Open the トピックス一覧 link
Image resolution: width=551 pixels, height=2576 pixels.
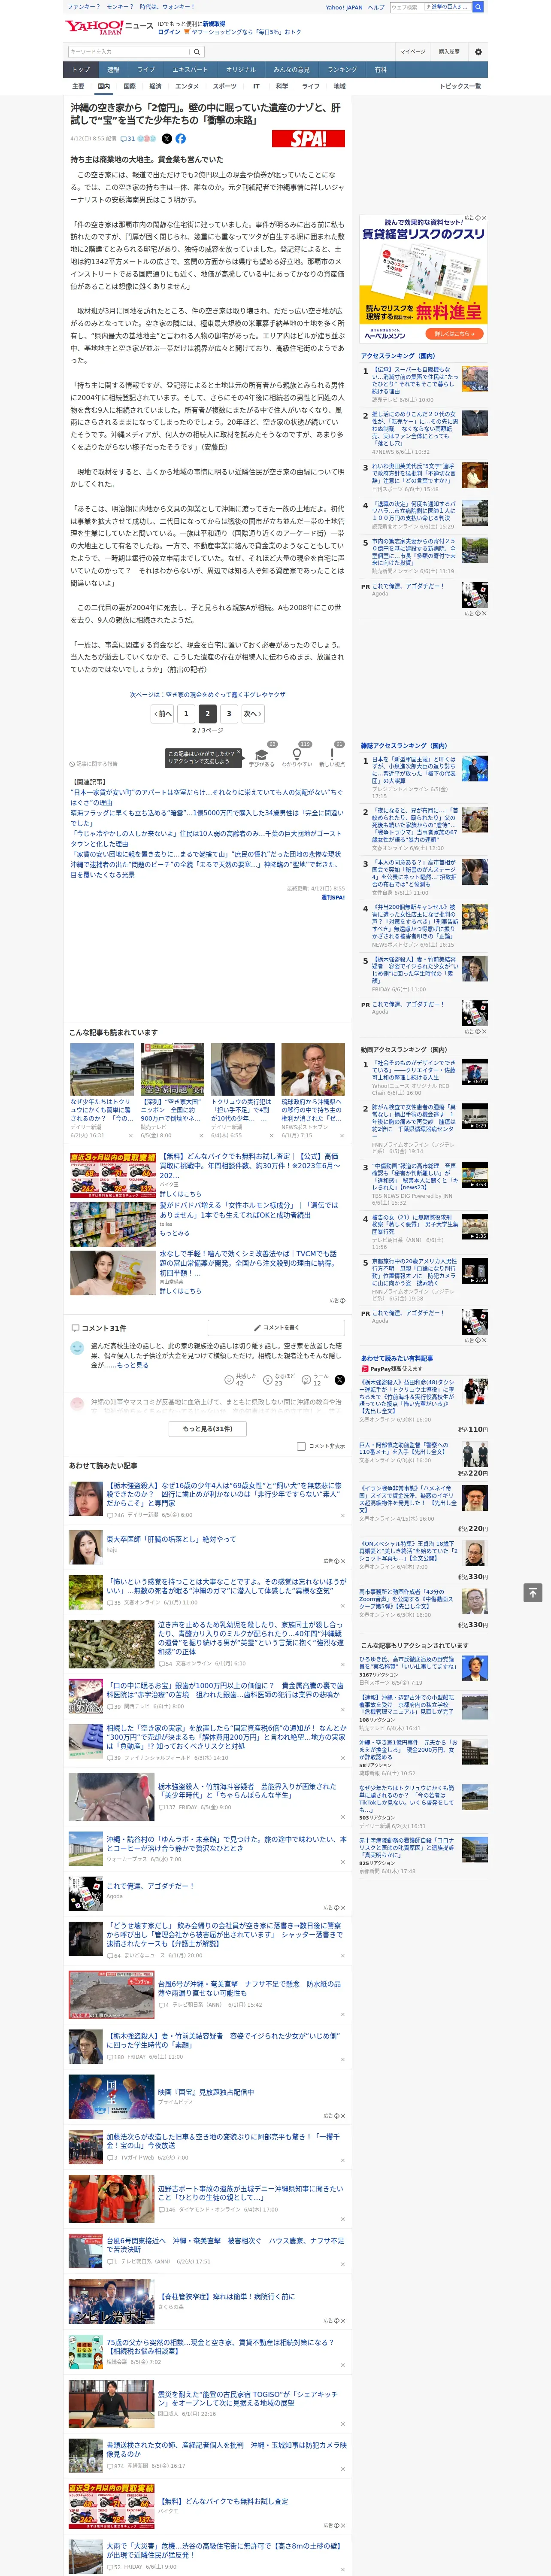click(460, 87)
